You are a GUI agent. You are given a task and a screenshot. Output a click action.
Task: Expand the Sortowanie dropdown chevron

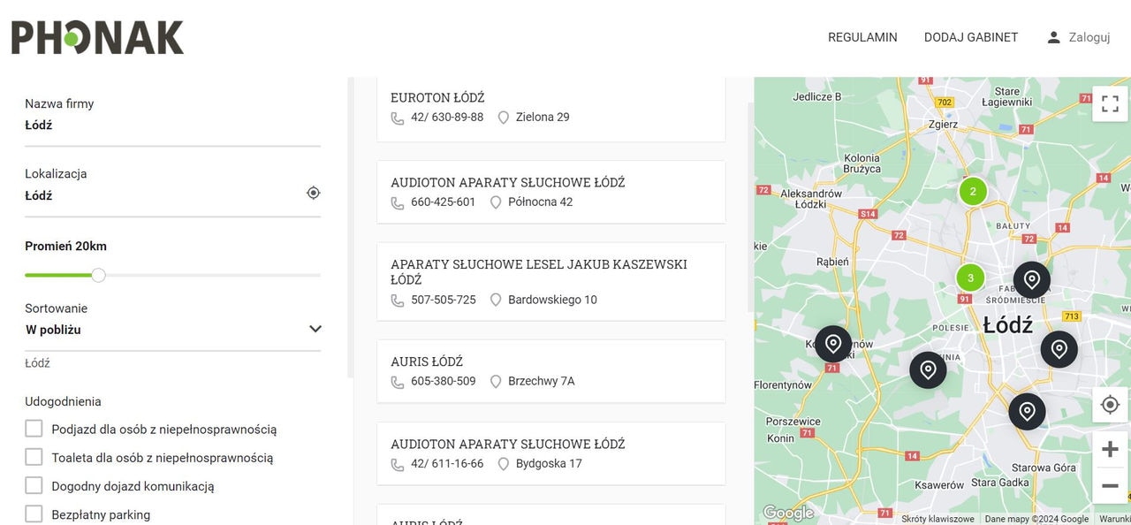tap(315, 329)
